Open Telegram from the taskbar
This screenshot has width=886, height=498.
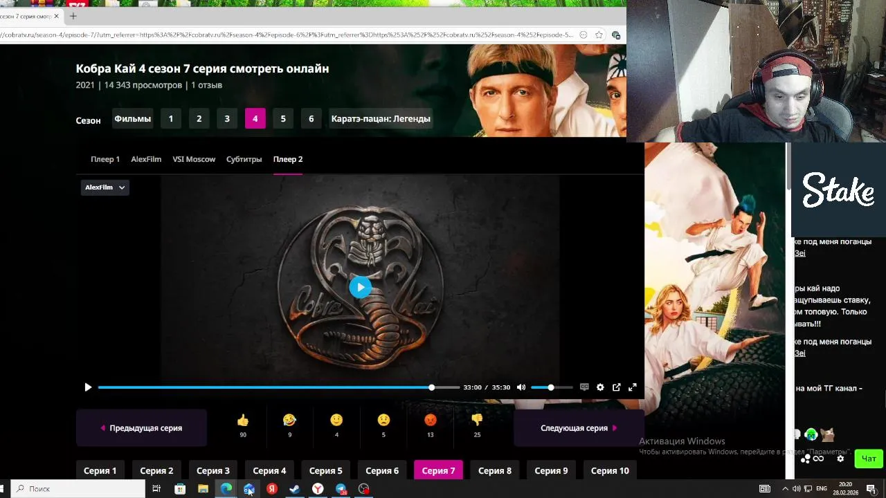pyautogui.click(x=341, y=488)
